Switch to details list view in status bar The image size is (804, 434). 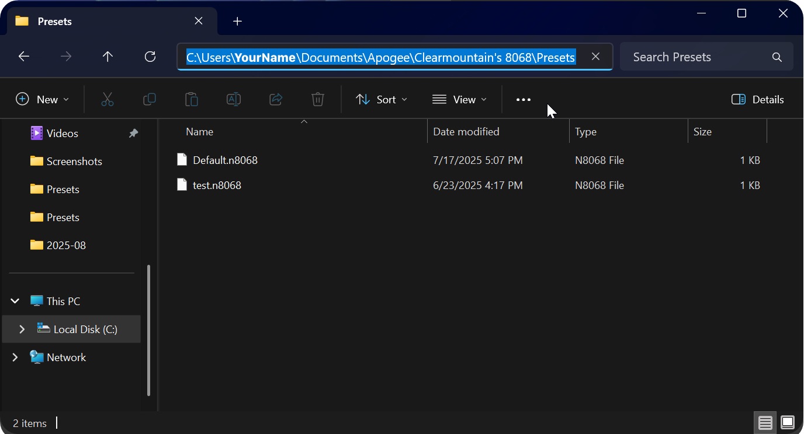[765, 423]
